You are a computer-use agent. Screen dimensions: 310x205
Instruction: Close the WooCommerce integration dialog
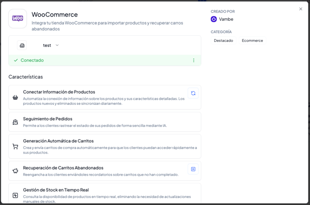click(301, 9)
